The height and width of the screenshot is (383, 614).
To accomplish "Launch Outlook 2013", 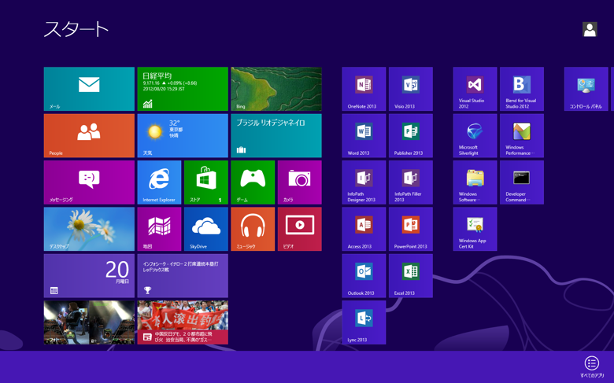I will pyautogui.click(x=364, y=276).
